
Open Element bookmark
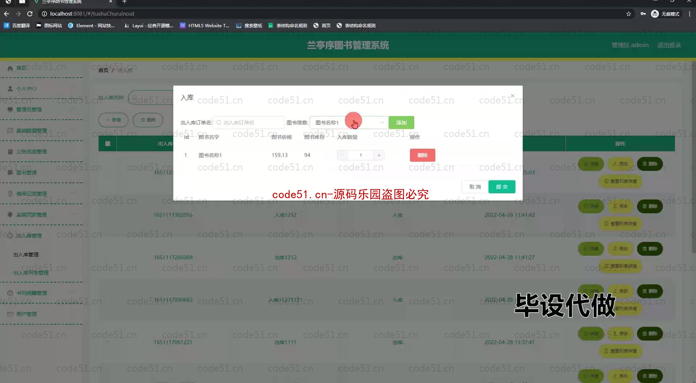click(92, 26)
